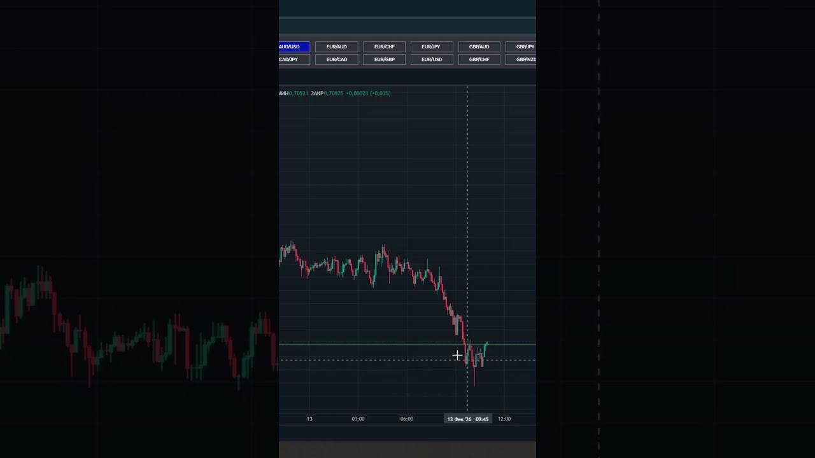Click the +0,00023 (+0,03%) change readout

point(369,94)
